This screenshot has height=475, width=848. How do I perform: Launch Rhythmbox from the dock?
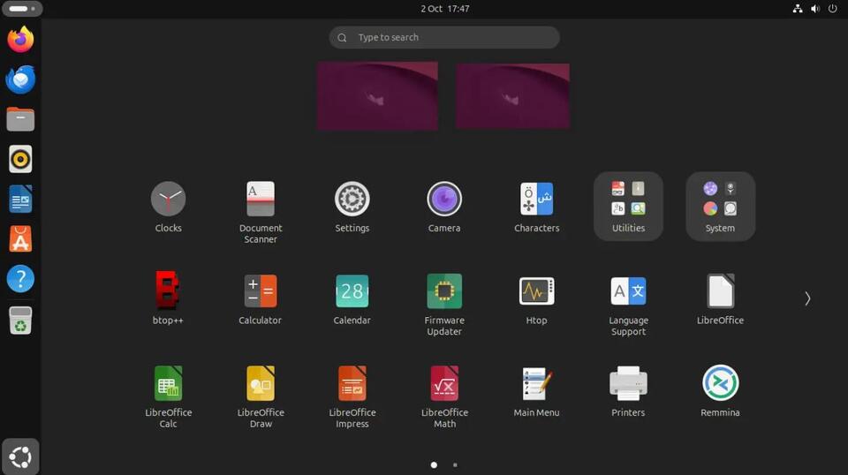click(20, 160)
